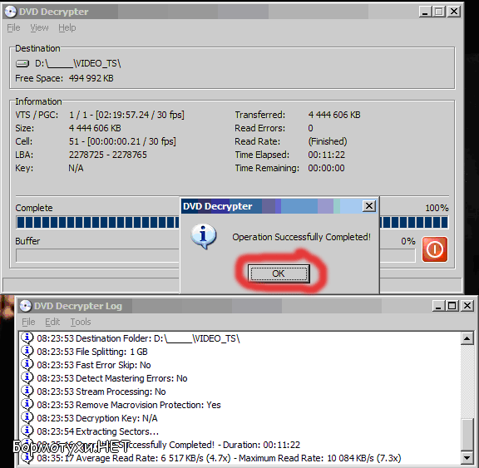Click log scrollbar up arrow

467,338
